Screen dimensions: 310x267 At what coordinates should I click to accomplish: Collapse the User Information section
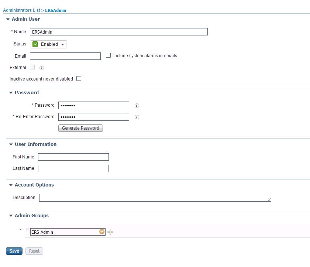point(11,144)
